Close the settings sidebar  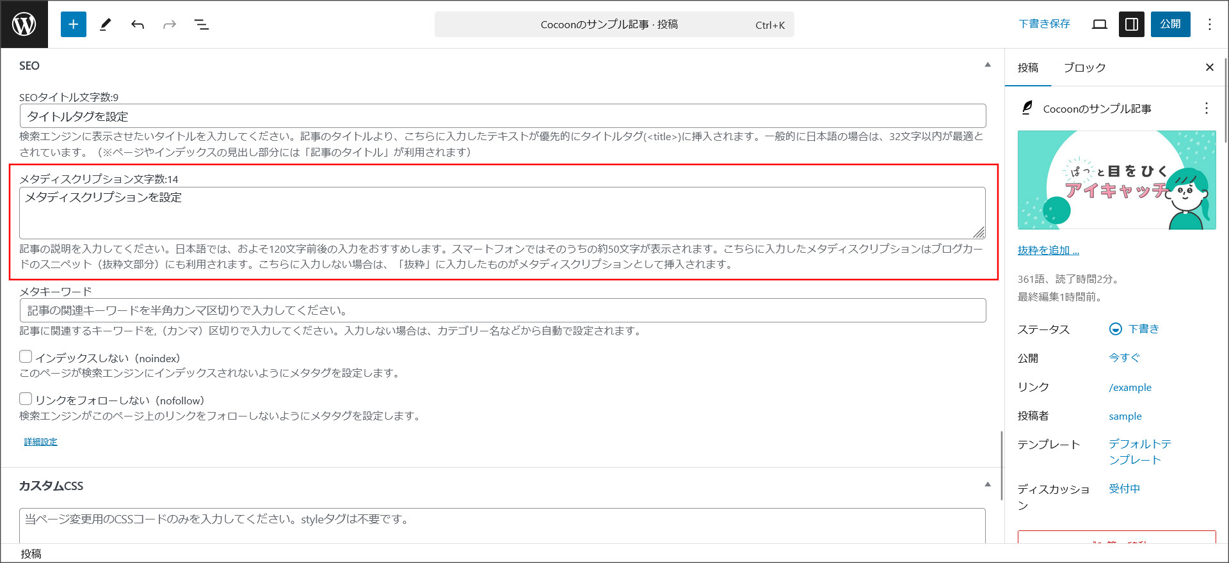(1209, 67)
